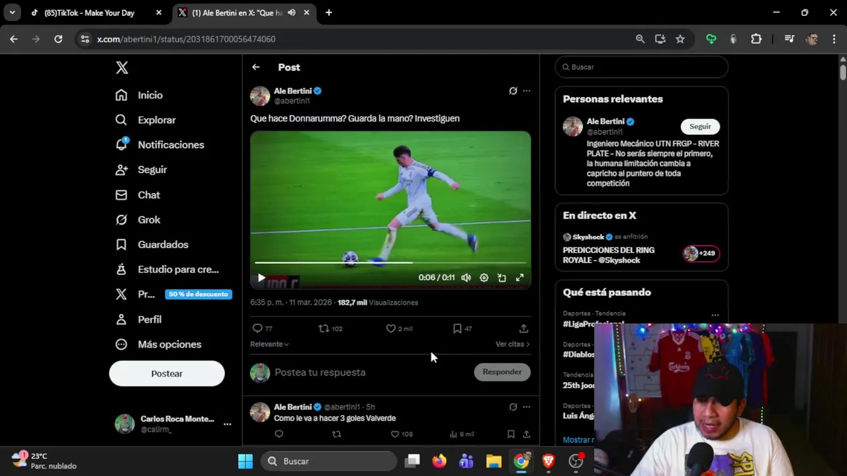Open video settings gear
This screenshot has height=476, width=847.
click(484, 278)
